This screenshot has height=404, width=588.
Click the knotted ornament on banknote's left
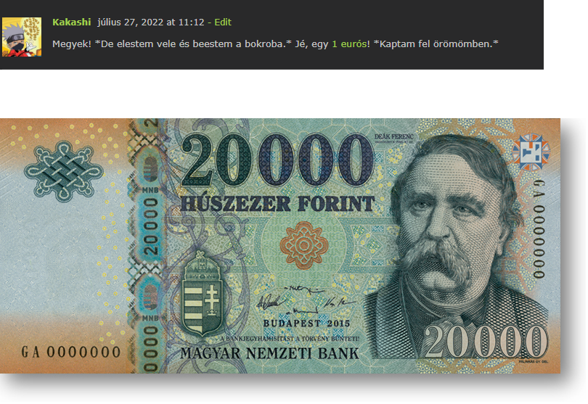tap(64, 171)
